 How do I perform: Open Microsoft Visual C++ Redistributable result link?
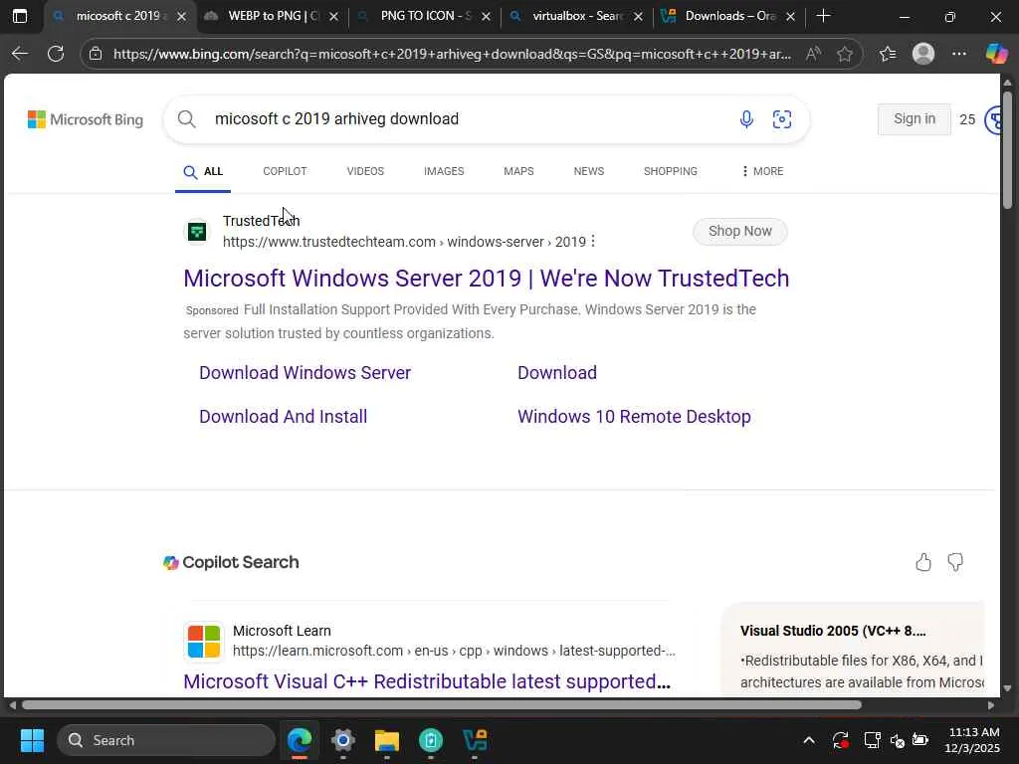click(x=427, y=681)
